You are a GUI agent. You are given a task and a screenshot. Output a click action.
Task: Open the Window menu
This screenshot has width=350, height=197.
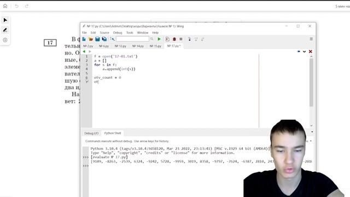click(x=143, y=33)
